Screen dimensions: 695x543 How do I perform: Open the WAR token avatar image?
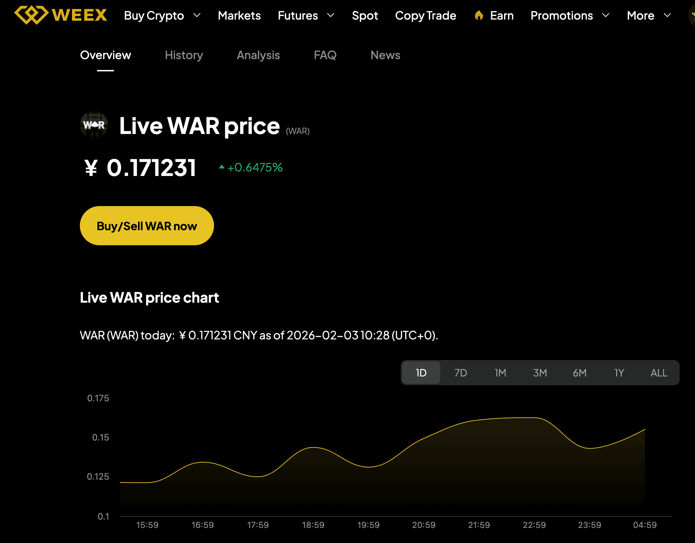pyautogui.click(x=94, y=125)
